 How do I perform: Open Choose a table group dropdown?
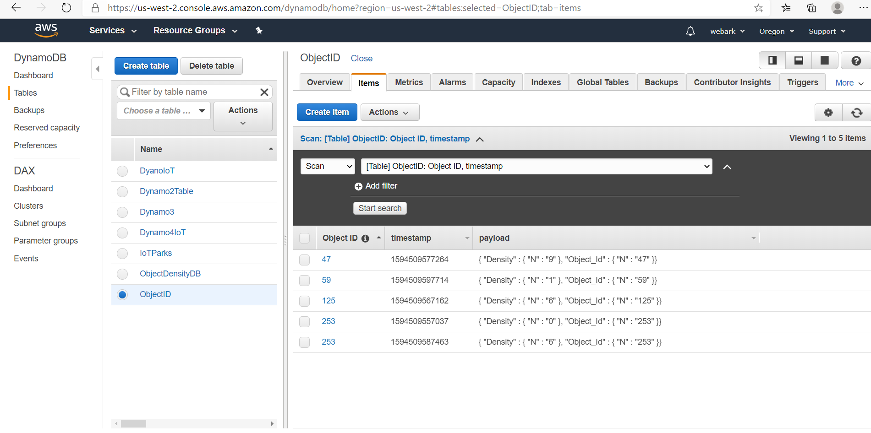click(x=164, y=111)
